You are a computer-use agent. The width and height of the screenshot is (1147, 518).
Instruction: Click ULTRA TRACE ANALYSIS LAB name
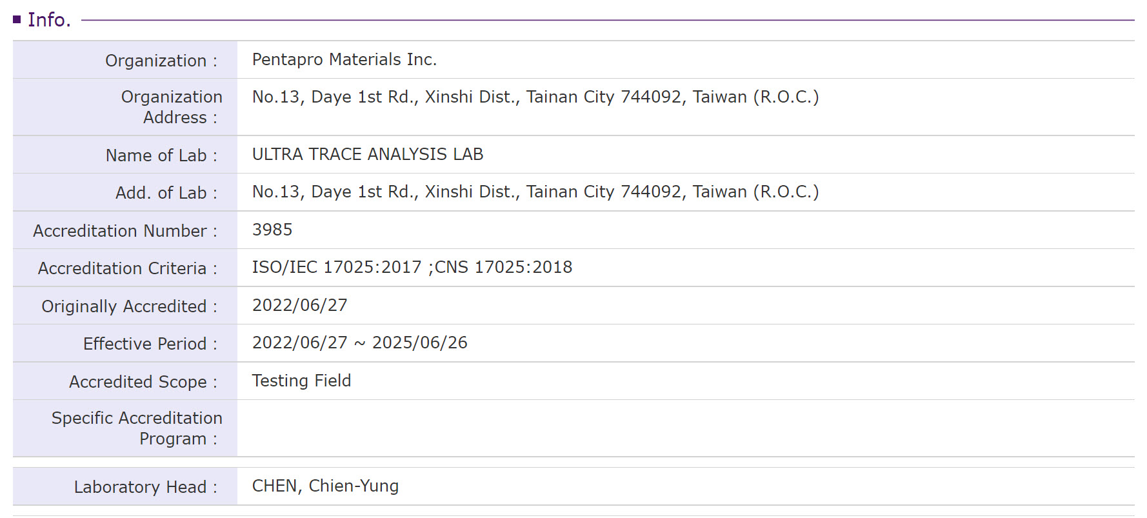click(367, 154)
